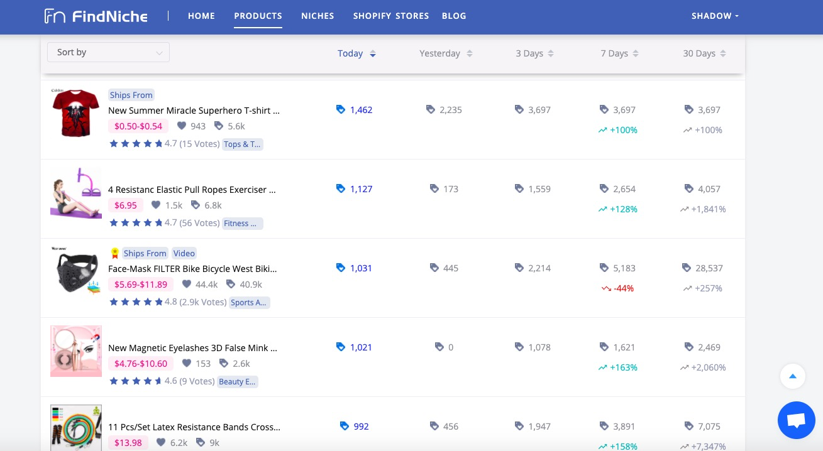Click star rating of Magnetic Eyelashes product
Screen dimensions: 823x451
tap(135, 381)
